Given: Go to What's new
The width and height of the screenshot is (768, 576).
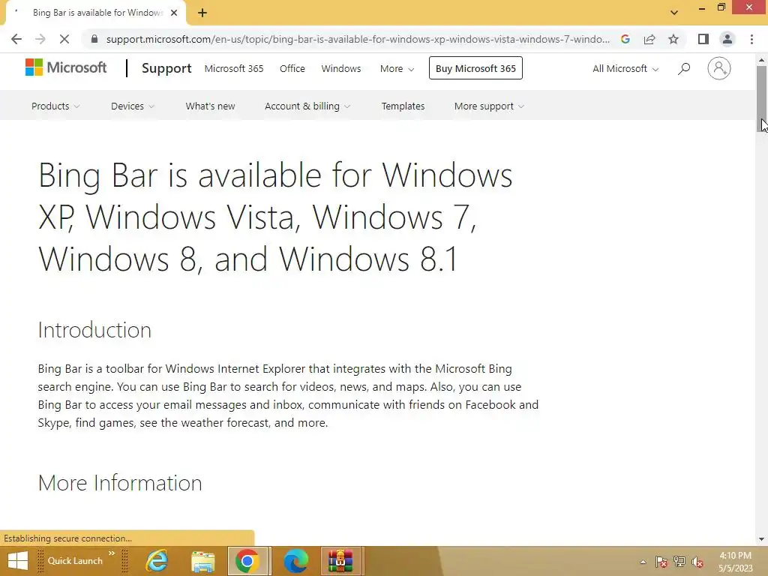Looking at the screenshot, I should (x=210, y=106).
